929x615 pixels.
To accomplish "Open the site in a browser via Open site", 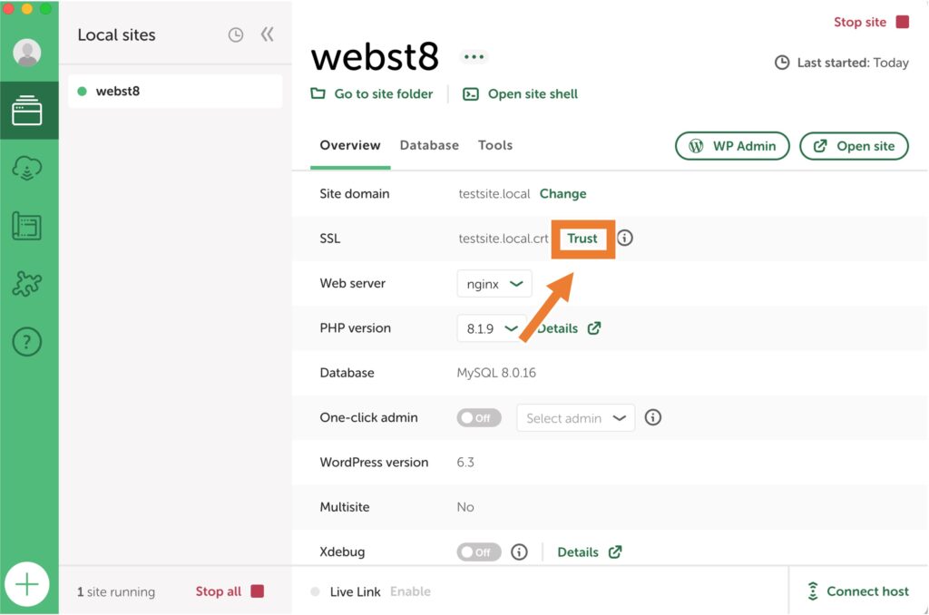I will pos(854,145).
